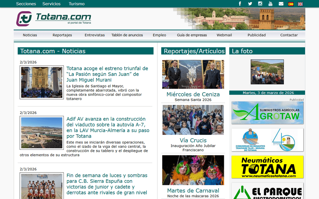Open Guía de empresas
319x199 pixels.
pyautogui.click(x=192, y=35)
